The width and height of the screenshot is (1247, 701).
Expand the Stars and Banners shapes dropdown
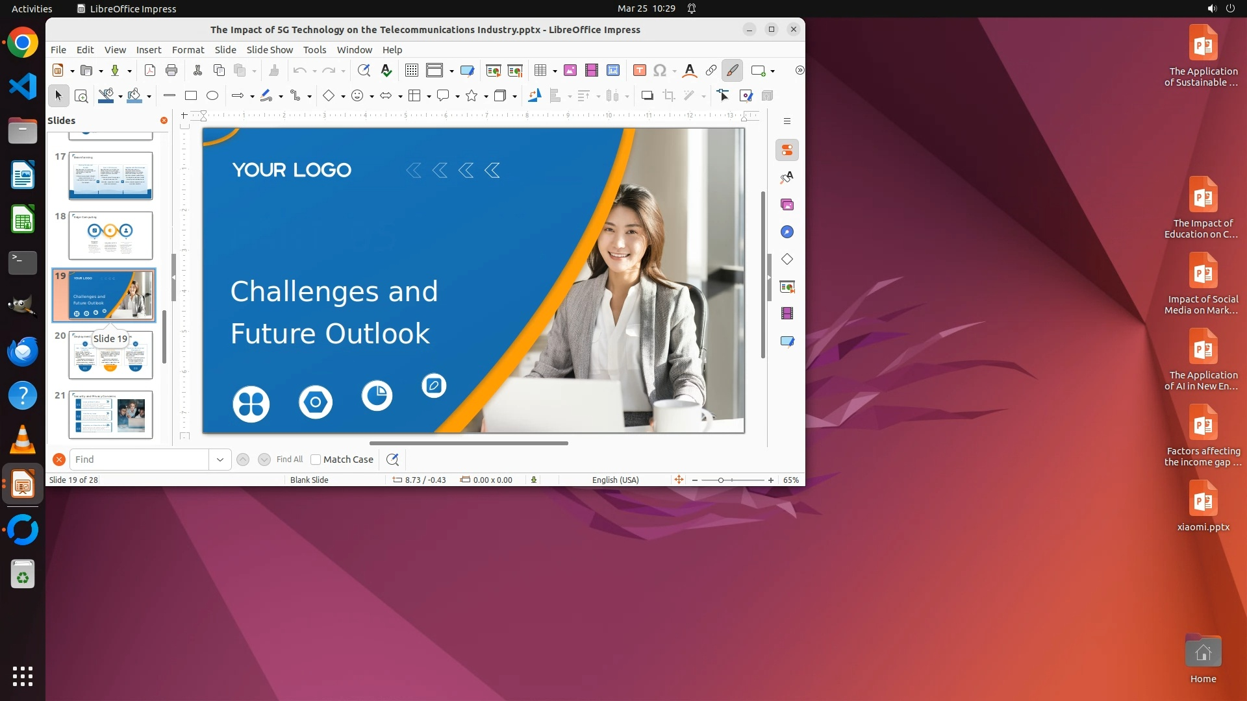(486, 97)
